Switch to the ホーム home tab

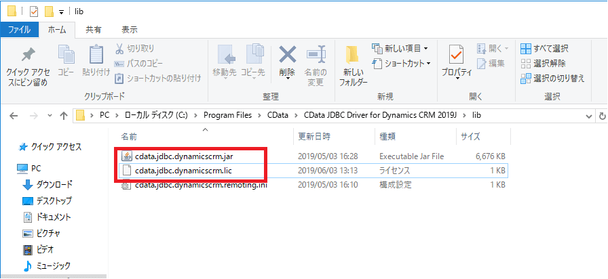pyautogui.click(x=57, y=29)
